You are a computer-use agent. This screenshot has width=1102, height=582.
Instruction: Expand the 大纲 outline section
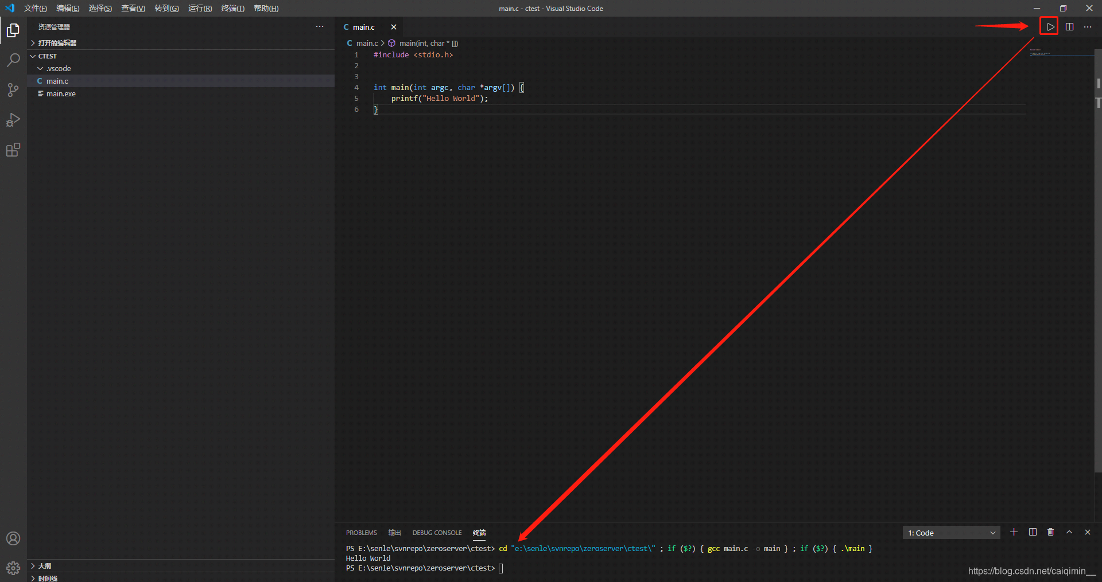[181, 565]
